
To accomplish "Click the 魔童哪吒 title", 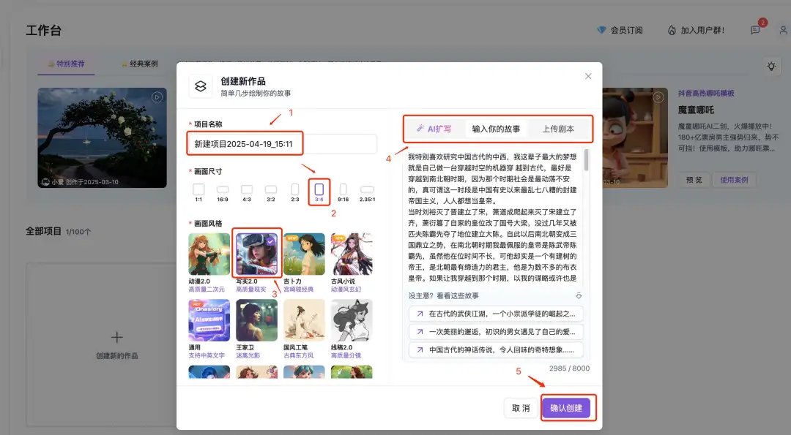I will [697, 110].
